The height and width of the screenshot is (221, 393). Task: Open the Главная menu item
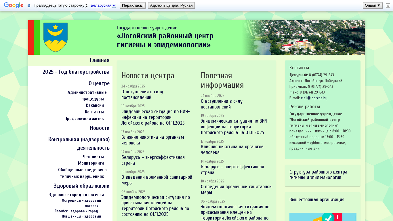(x=100, y=60)
